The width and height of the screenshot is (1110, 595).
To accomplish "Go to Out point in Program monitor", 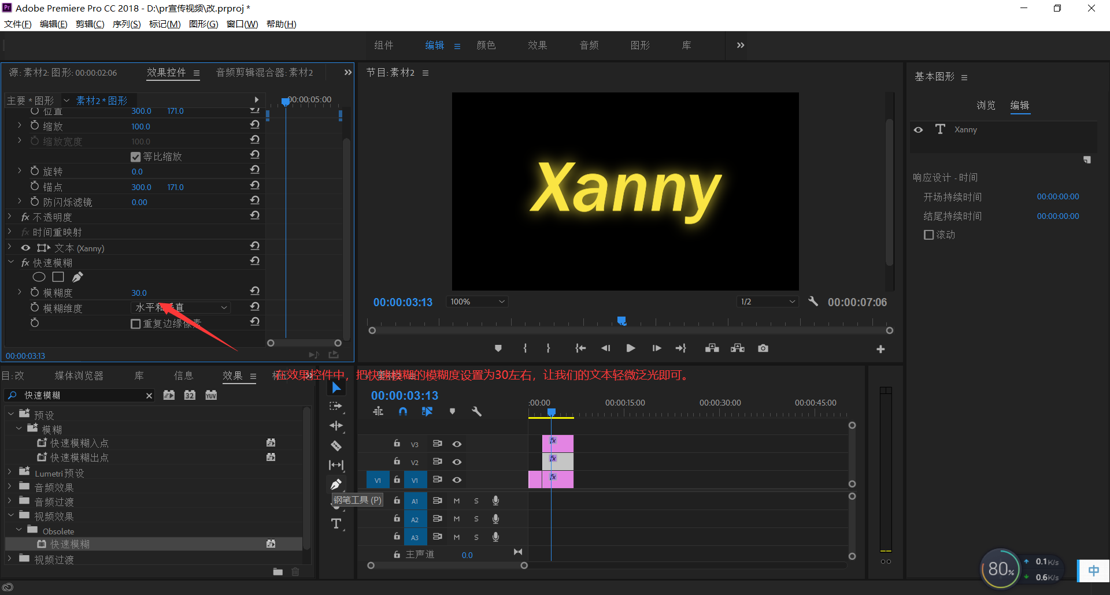I will (680, 348).
